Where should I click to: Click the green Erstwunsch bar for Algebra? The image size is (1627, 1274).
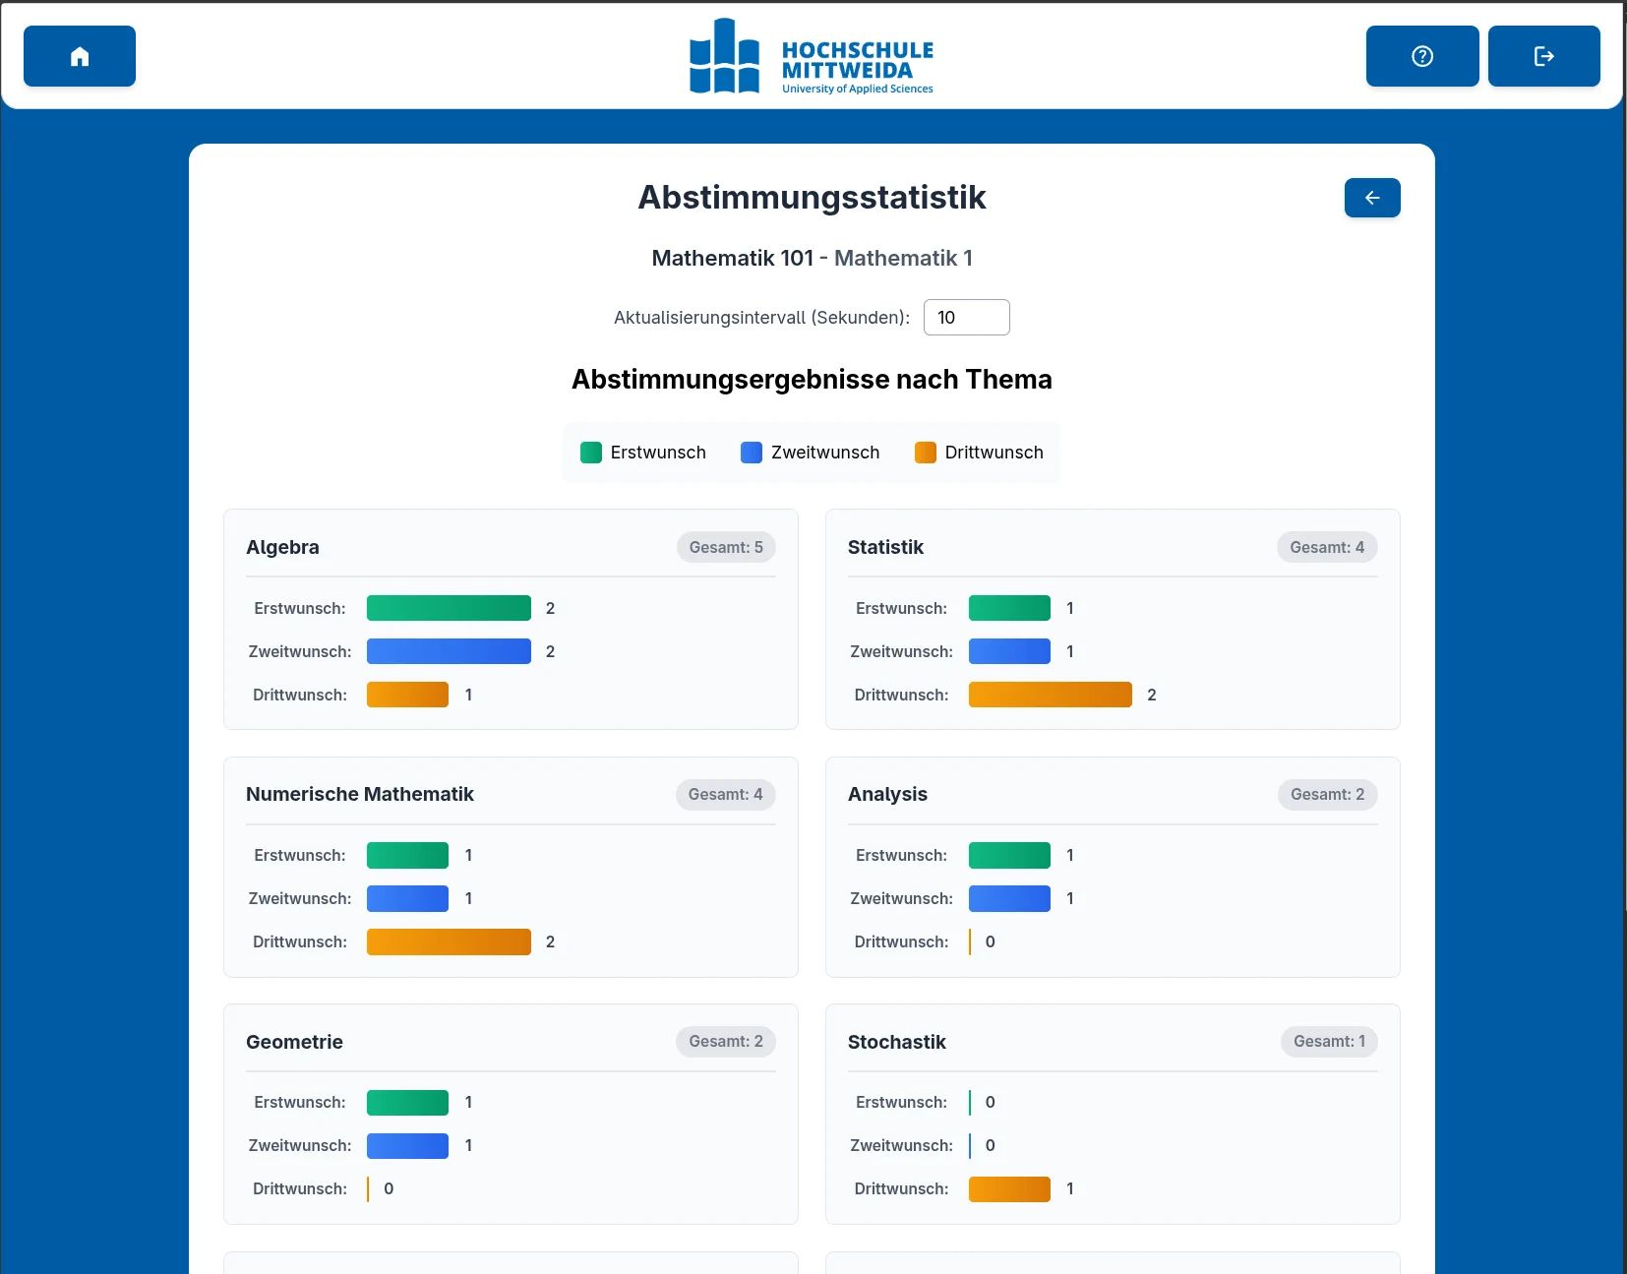point(449,608)
